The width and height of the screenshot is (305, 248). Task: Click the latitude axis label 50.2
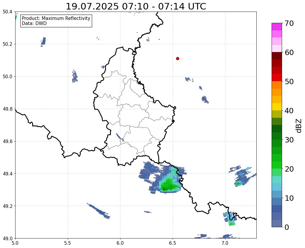click(7, 44)
